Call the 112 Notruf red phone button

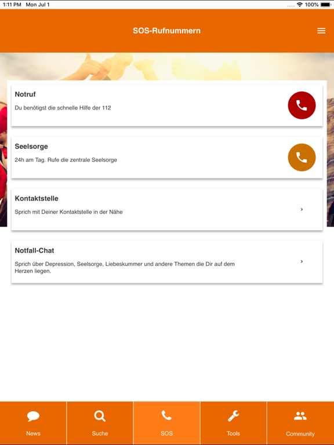point(302,105)
